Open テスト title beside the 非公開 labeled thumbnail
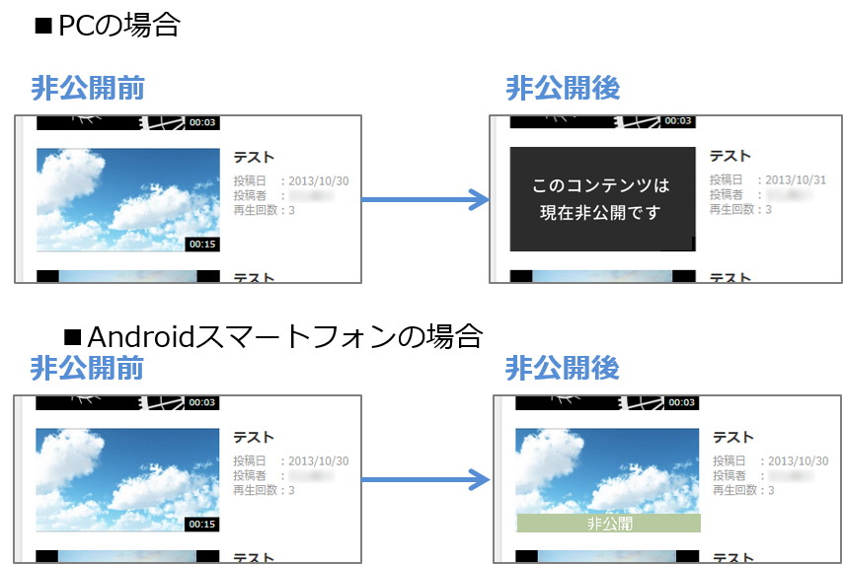 732,438
